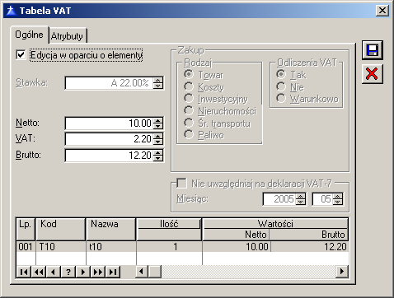
Task: Cancel using the red X icon
Action: point(373,74)
